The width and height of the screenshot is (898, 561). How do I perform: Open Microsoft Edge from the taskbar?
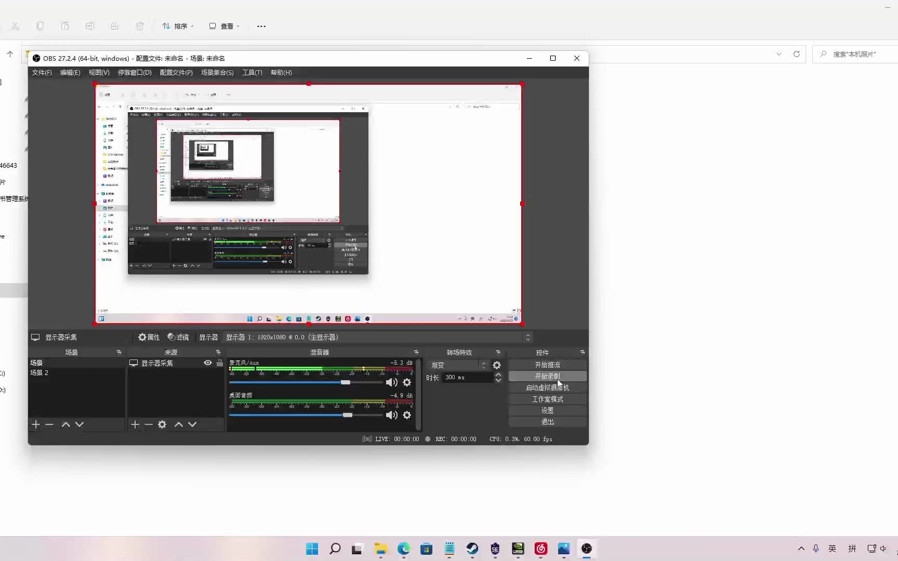pyautogui.click(x=404, y=549)
